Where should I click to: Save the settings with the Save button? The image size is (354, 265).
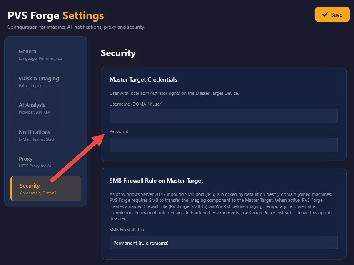tap(332, 15)
